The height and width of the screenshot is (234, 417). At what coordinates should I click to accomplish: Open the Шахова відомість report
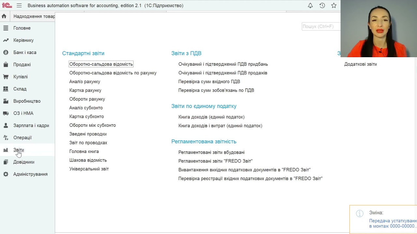click(88, 160)
